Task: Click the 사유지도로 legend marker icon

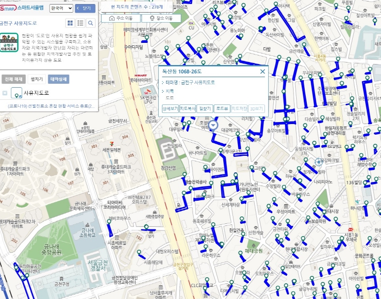Action: tap(16, 93)
